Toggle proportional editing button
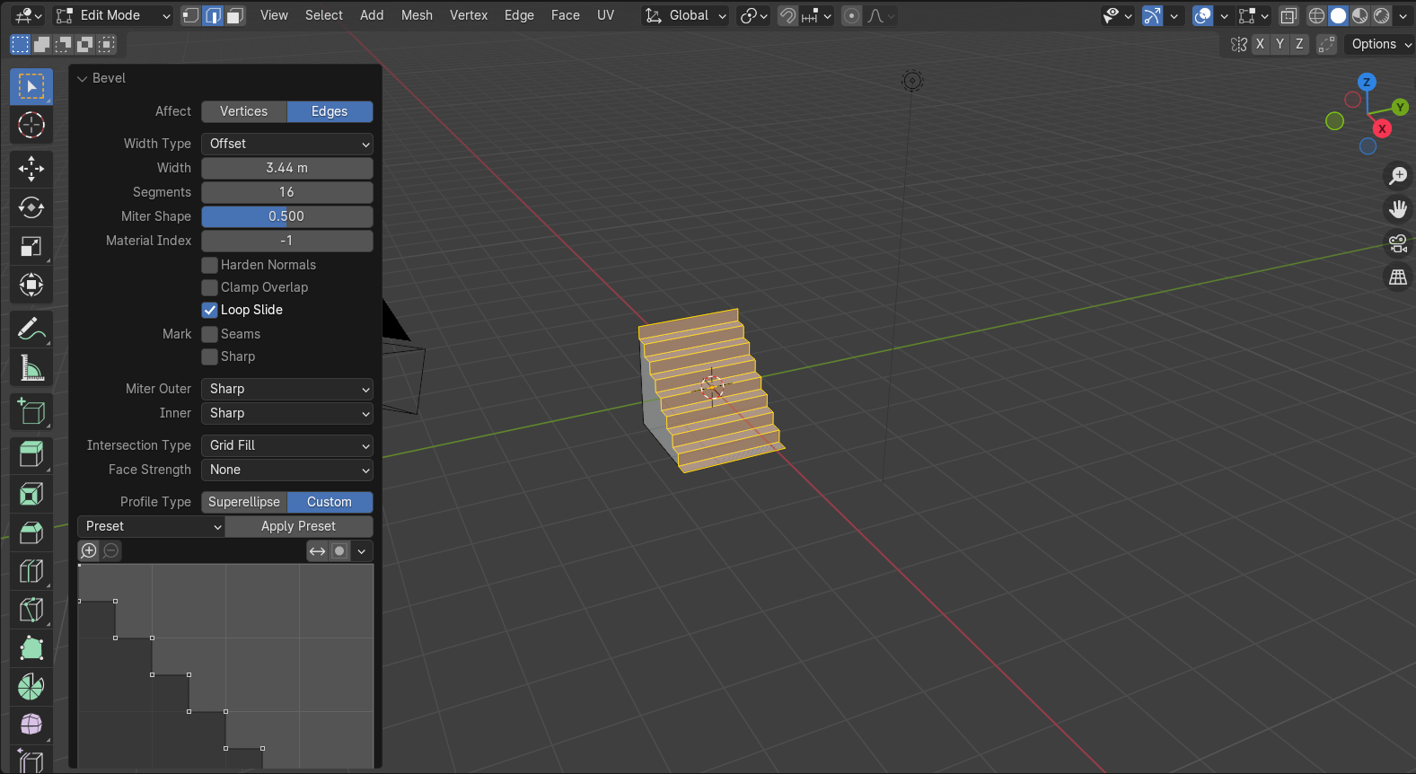The width and height of the screenshot is (1416, 774). (x=852, y=15)
